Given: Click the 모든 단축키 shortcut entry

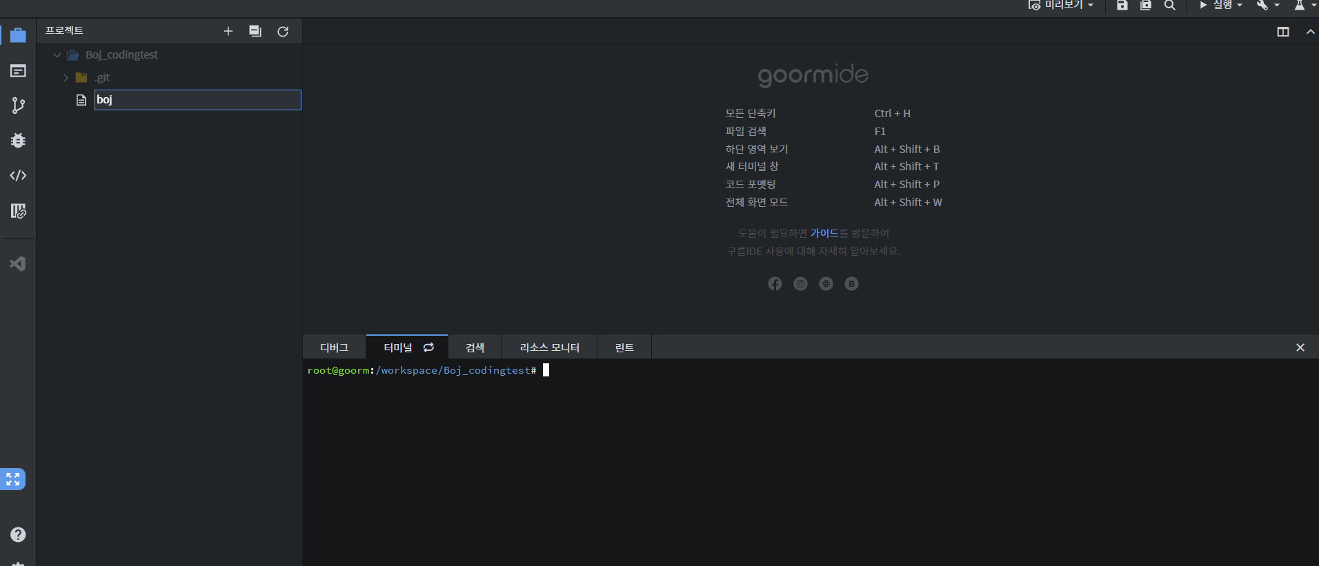Looking at the screenshot, I should pos(751,113).
